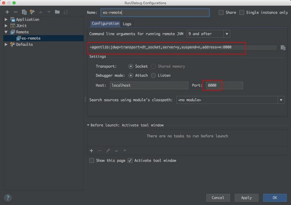Choose Listen debugger mode
The height and width of the screenshot is (205, 291).
click(x=153, y=76)
